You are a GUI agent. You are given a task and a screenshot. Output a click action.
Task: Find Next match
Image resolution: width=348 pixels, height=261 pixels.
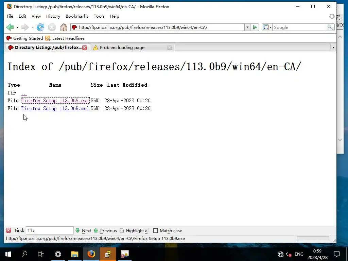point(83,231)
